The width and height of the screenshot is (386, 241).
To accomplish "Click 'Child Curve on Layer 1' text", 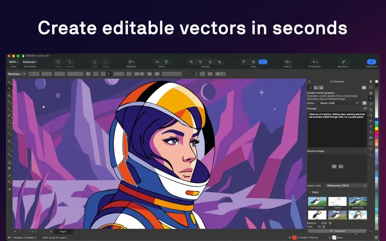I will (x=55, y=238).
